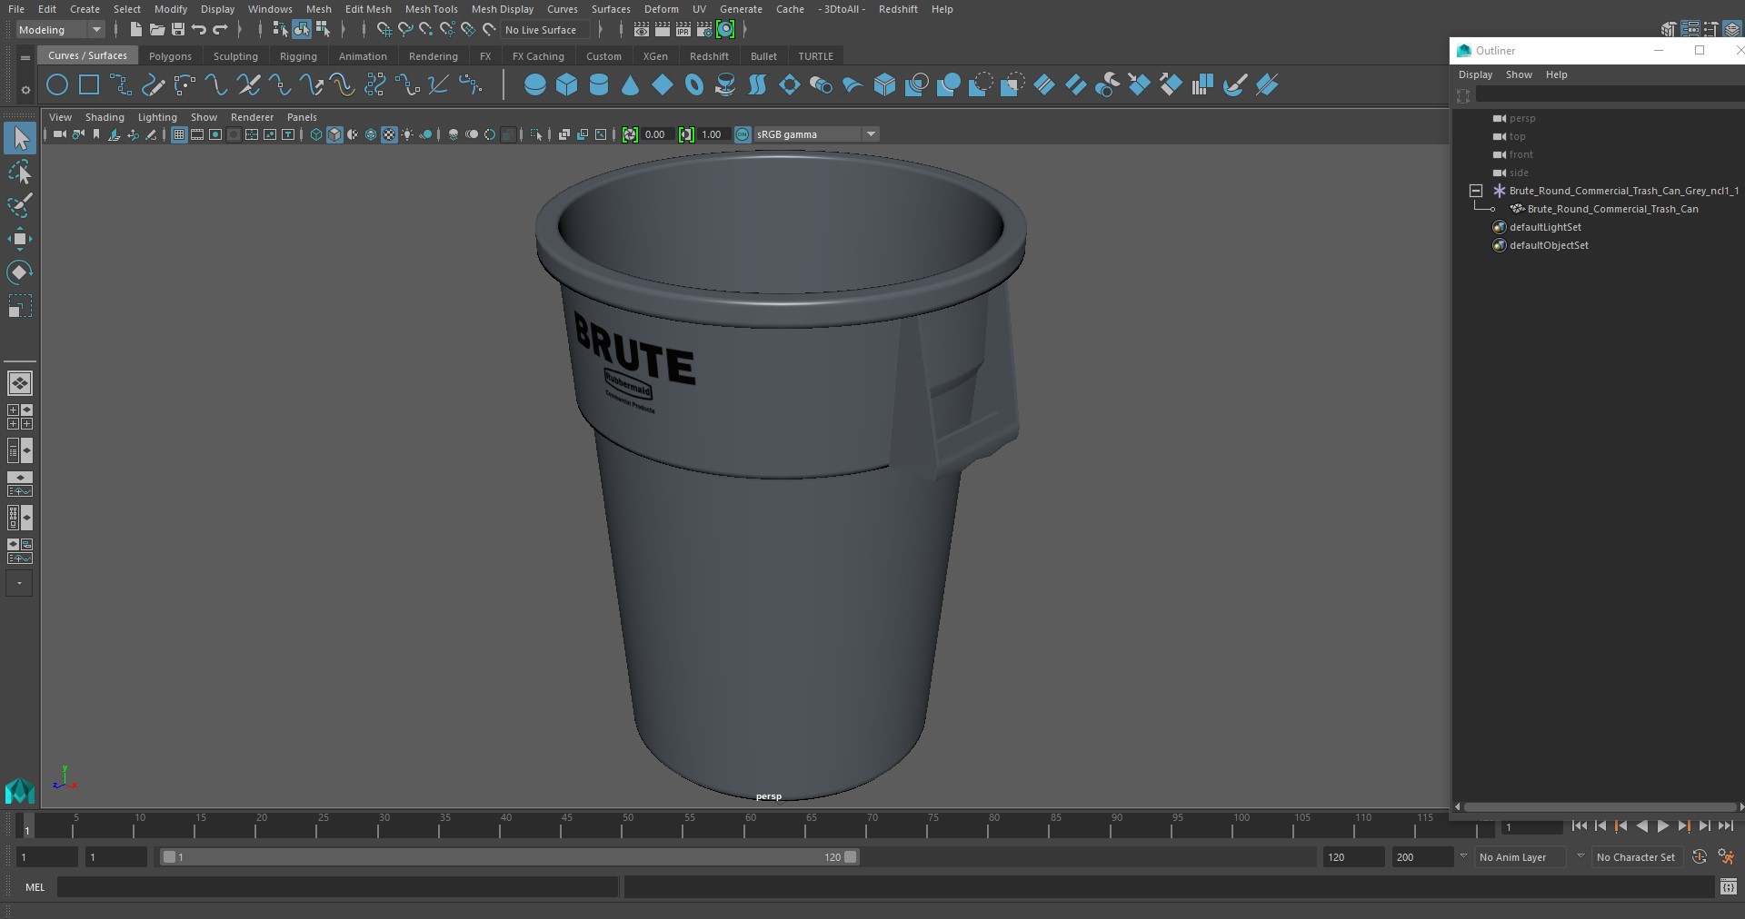Open the No Character Set dropdown
The image size is (1745, 919).
tap(1638, 856)
